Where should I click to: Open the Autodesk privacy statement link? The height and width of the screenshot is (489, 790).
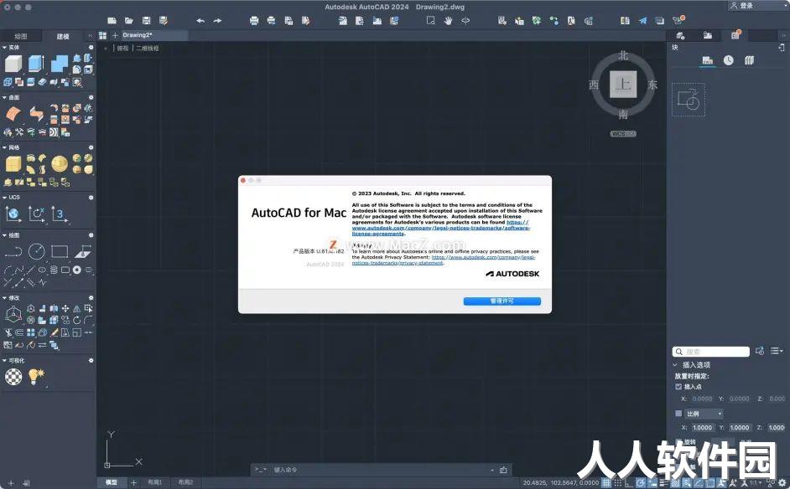444,260
